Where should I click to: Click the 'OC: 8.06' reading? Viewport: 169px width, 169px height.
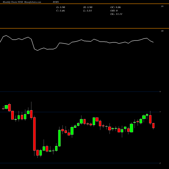click(116, 7)
